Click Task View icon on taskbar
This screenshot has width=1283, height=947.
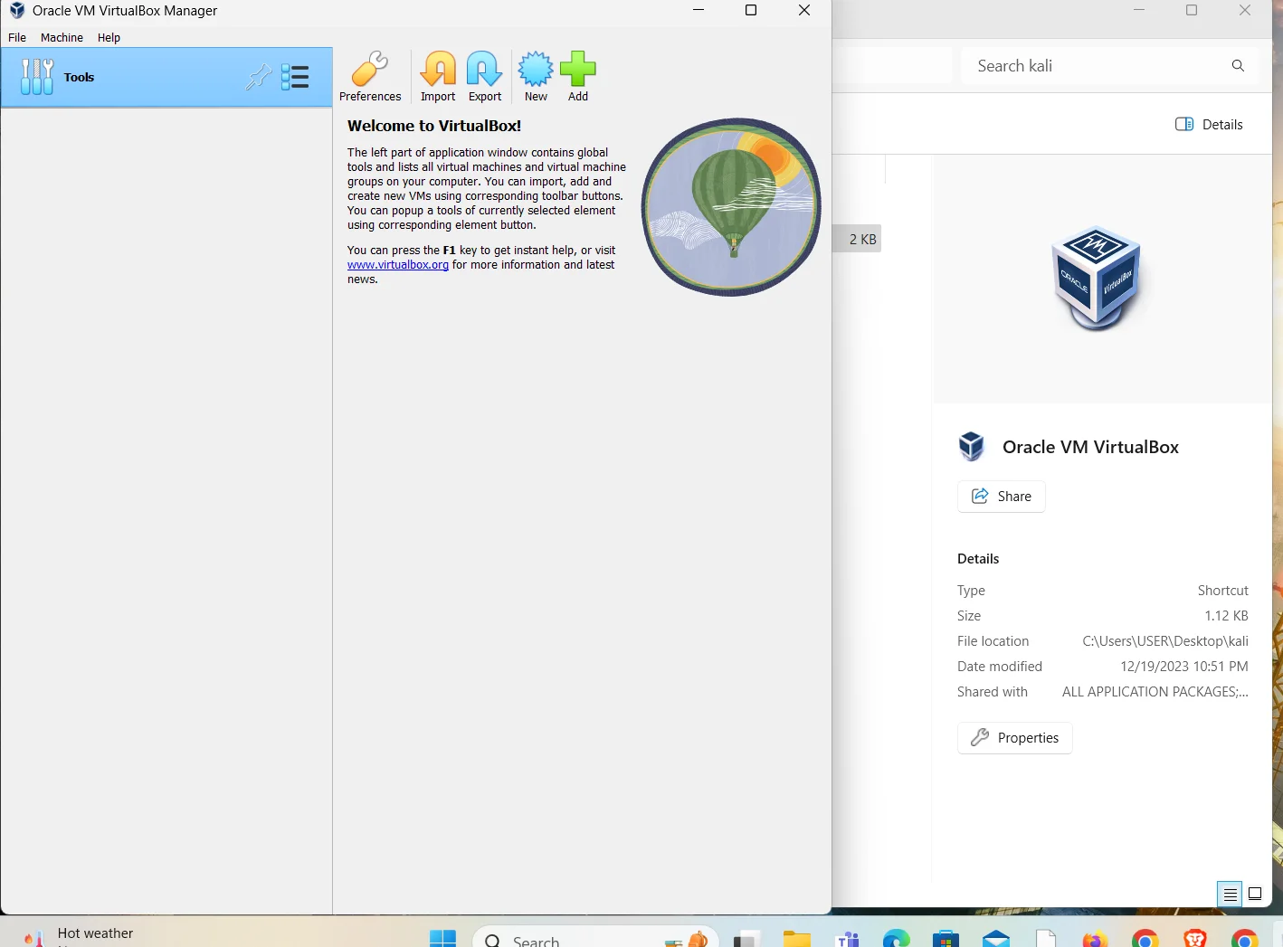tap(746, 939)
